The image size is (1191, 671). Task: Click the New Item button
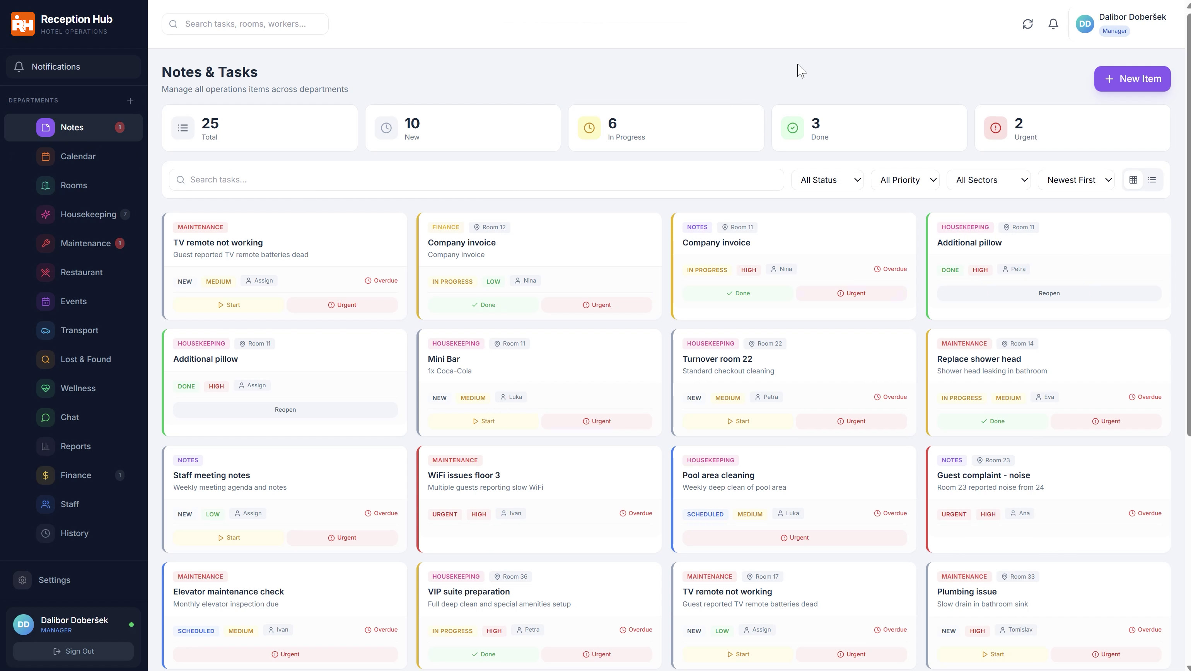click(x=1132, y=78)
